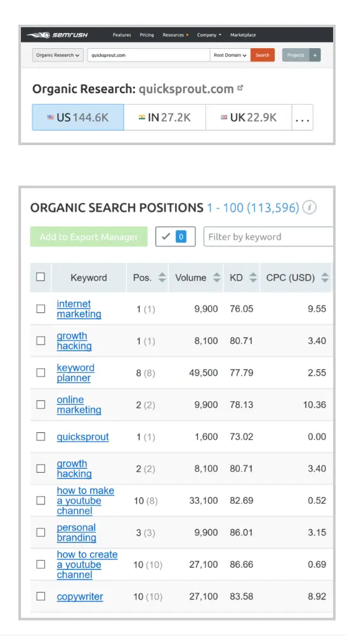Screen dimensions: 361x640
Task: Sort by the Pos. column arrows
Action: click(x=162, y=278)
